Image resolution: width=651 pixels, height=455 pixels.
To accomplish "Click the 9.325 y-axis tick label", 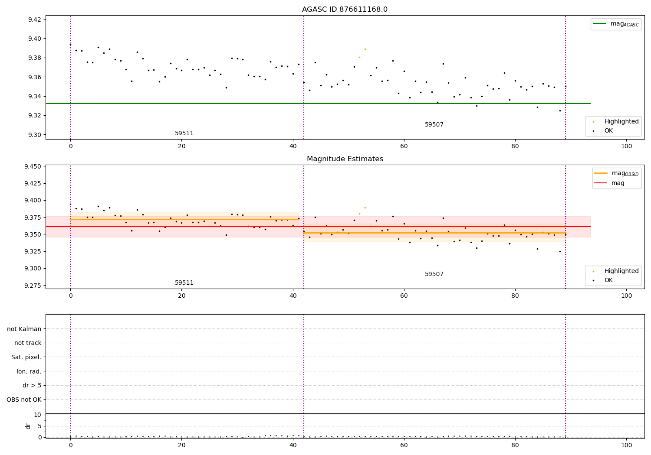I will coord(33,251).
